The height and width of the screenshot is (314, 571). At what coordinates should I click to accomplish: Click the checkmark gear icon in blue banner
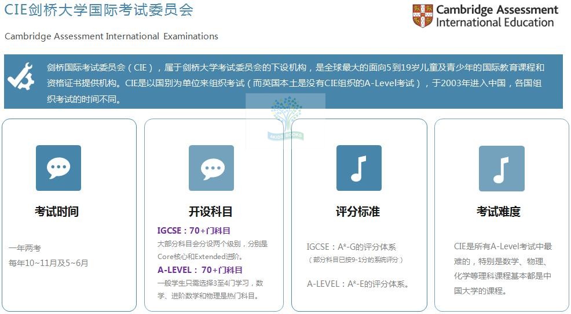pos(21,76)
